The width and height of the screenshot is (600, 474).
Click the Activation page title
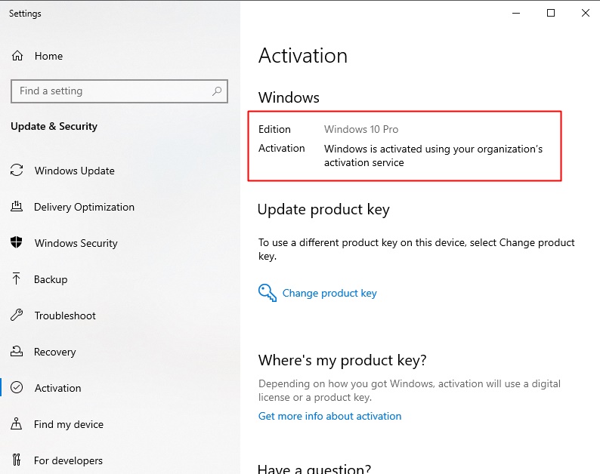[303, 56]
